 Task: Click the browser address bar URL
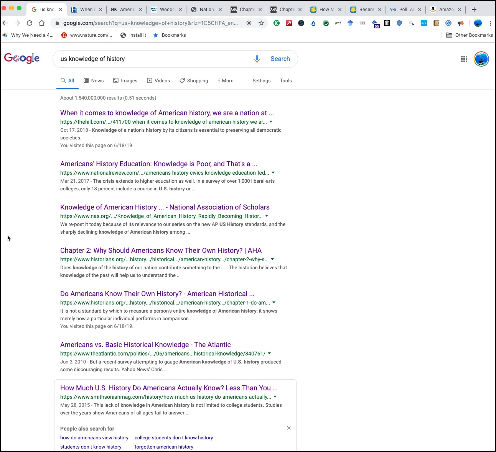pyautogui.click(x=150, y=23)
